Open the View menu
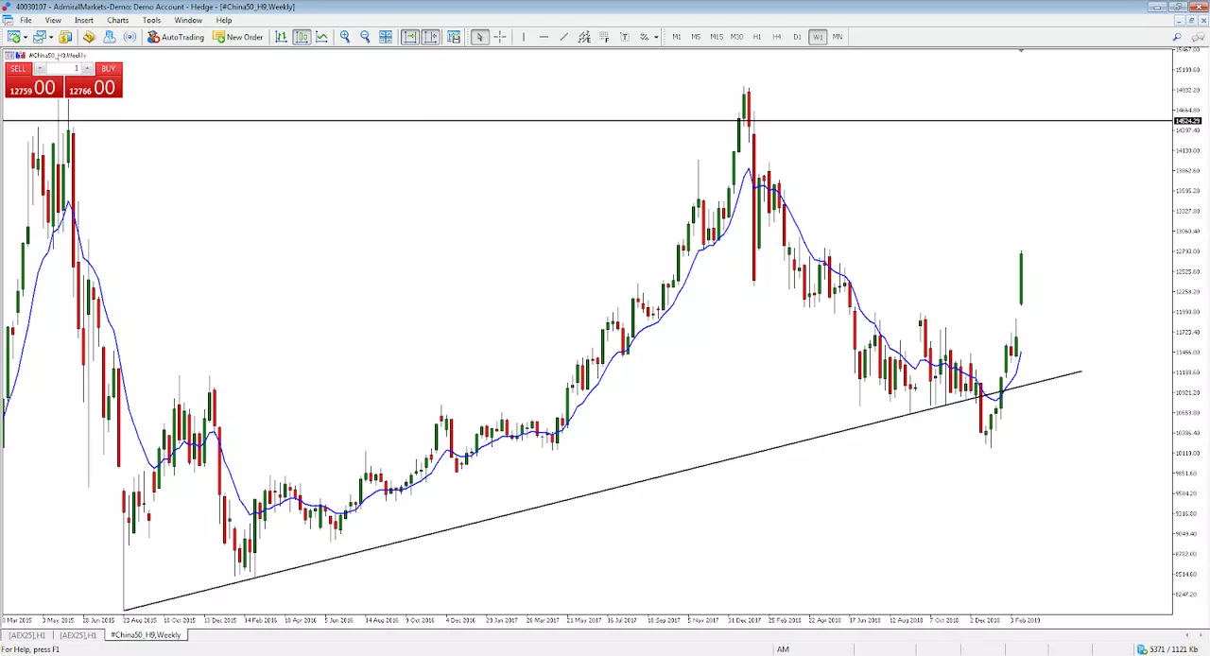 54,20
